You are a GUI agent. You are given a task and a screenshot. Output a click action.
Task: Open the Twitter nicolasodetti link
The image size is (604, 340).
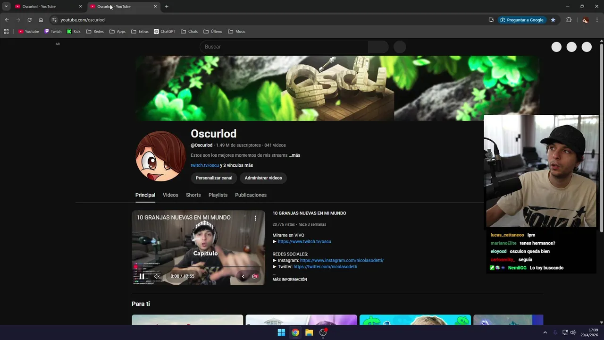point(325,267)
